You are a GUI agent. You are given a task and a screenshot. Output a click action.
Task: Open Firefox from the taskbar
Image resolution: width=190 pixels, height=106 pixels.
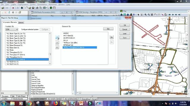(x=56, y=103)
